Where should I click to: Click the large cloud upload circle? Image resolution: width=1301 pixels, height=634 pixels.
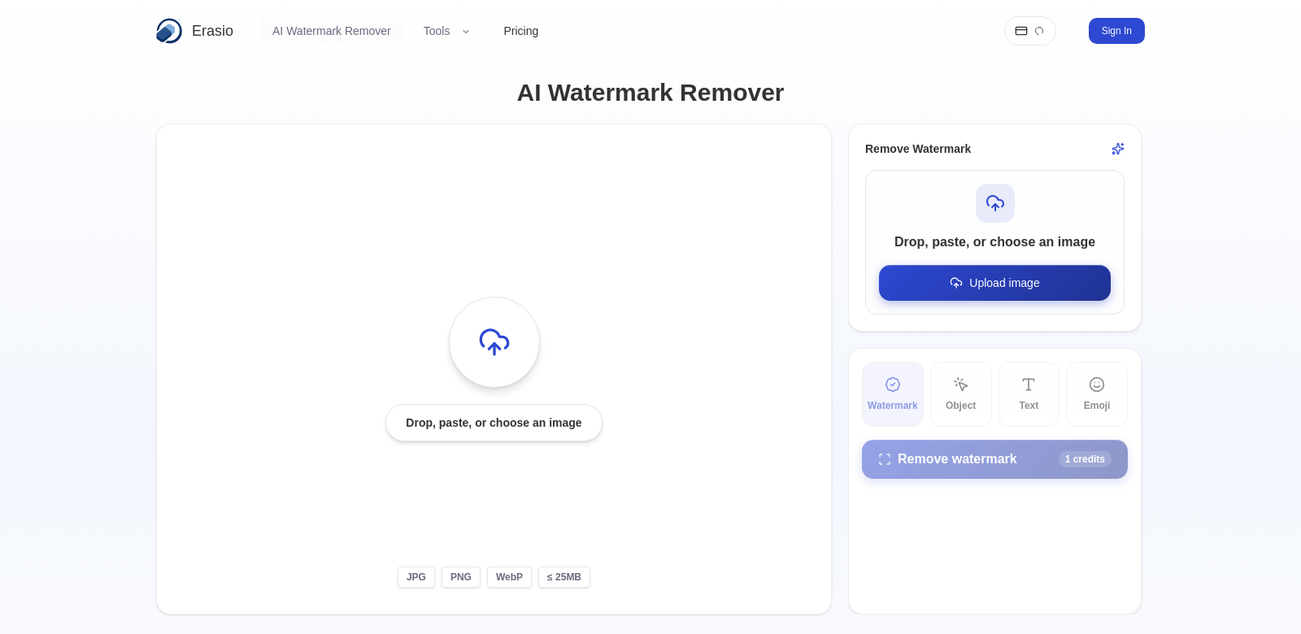494,342
